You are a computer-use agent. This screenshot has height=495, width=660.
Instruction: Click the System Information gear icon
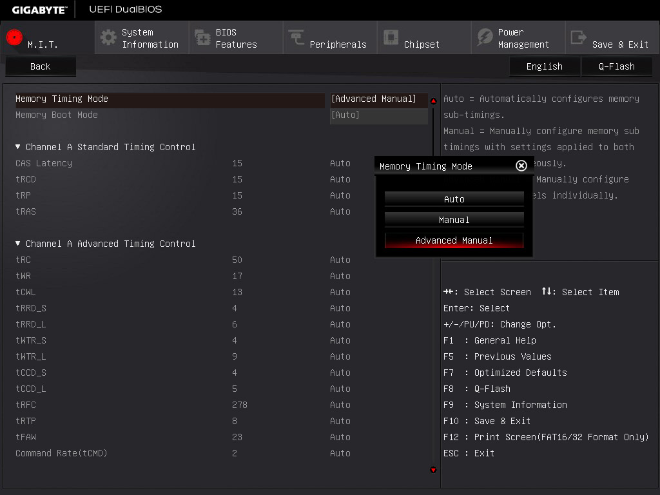click(x=108, y=37)
